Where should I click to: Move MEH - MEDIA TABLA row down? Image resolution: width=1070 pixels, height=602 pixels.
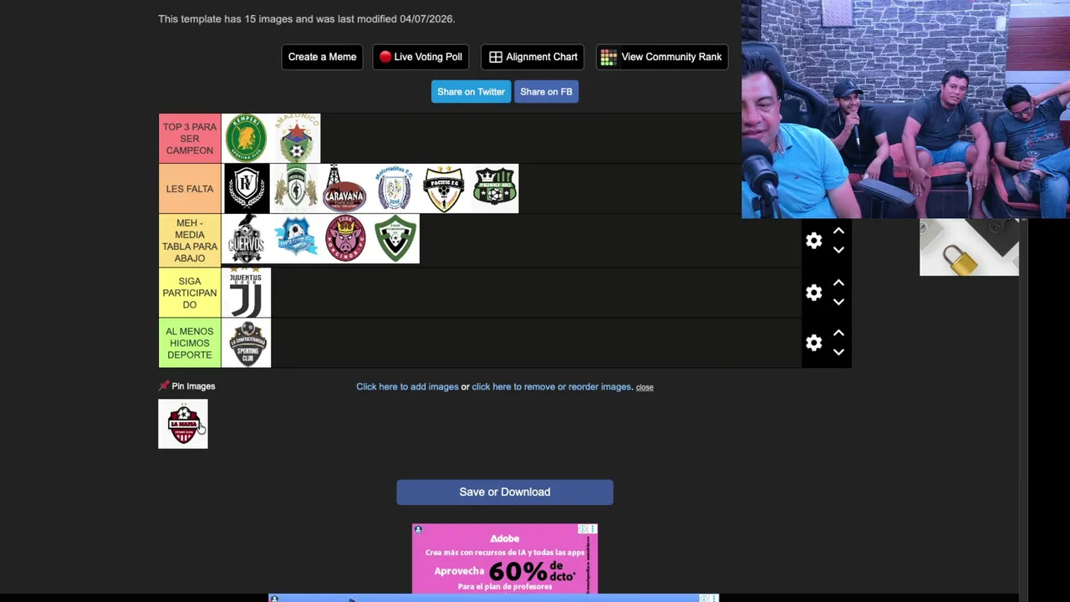click(x=838, y=250)
